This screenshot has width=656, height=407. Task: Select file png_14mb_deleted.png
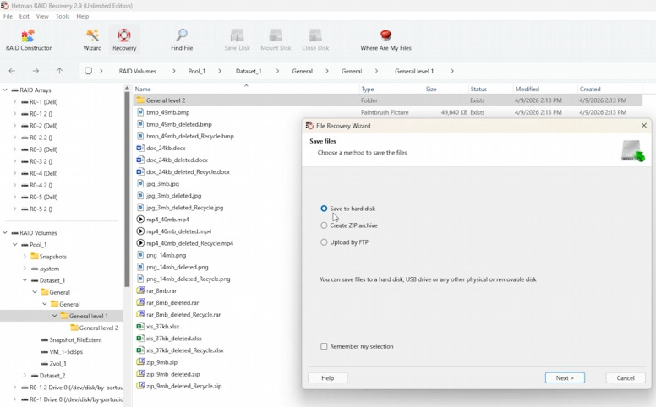[177, 267]
